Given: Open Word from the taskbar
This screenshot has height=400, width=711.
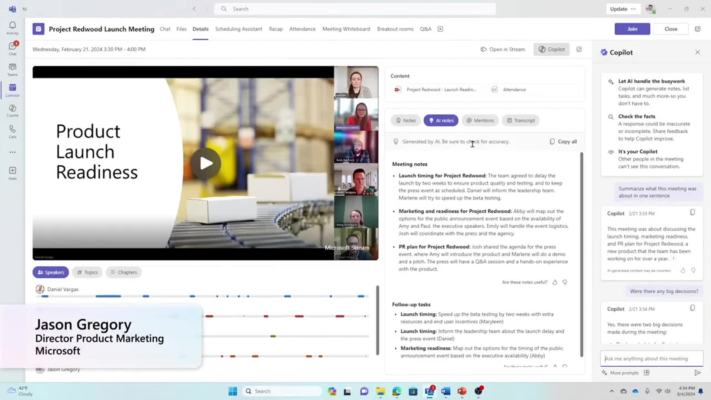Looking at the screenshot, I should (x=445, y=391).
